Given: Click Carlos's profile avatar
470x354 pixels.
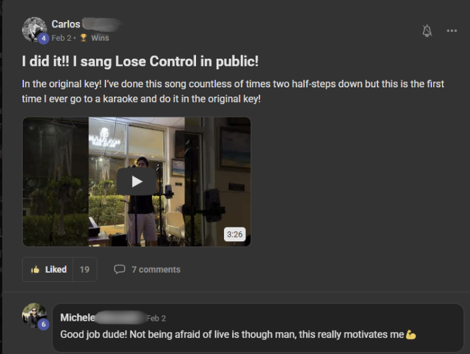Looking at the screenshot, I should [34, 29].
